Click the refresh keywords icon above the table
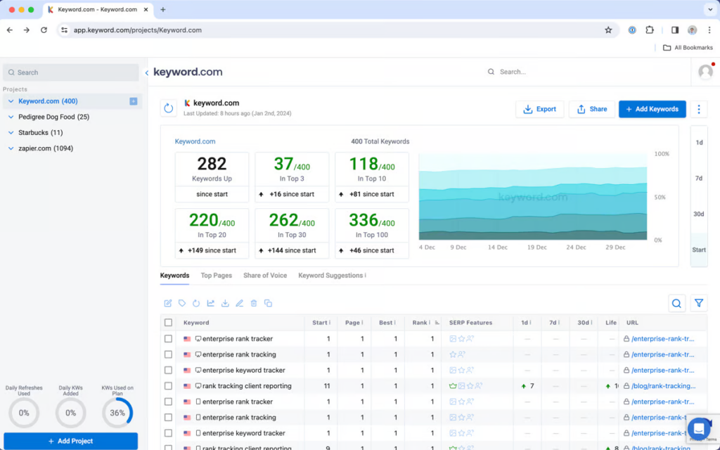Screen dimensions: 720x450 [x=197, y=303]
